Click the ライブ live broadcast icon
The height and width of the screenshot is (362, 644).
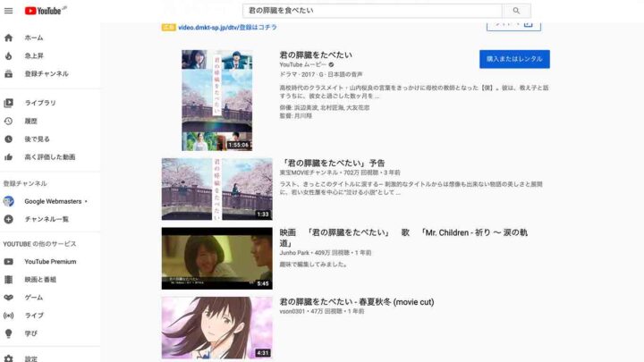9,316
